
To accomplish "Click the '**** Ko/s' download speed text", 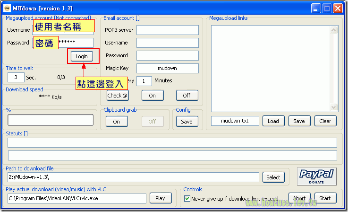I will [x=50, y=97].
